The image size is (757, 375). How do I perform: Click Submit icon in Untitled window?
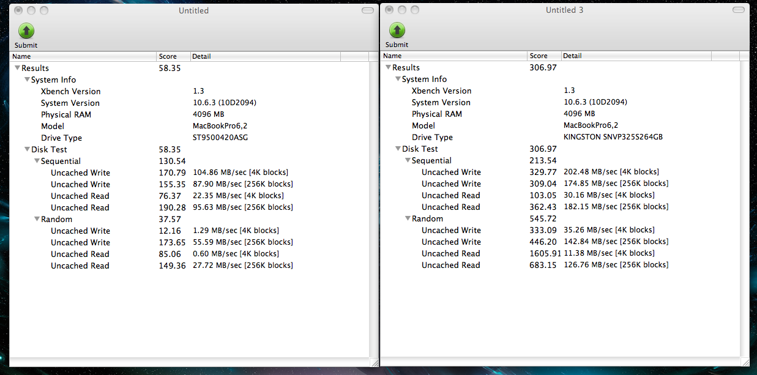26,31
